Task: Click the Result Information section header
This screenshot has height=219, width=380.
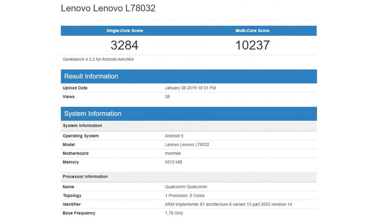Action: point(188,76)
